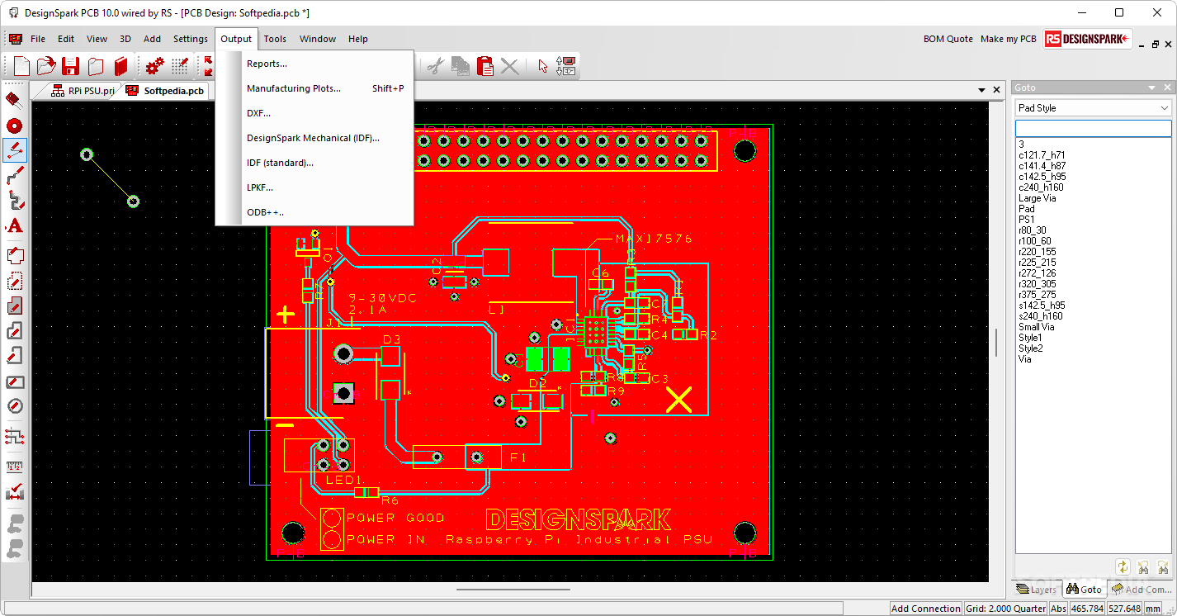
Task: Click the BOM Quote button
Action: point(948,39)
